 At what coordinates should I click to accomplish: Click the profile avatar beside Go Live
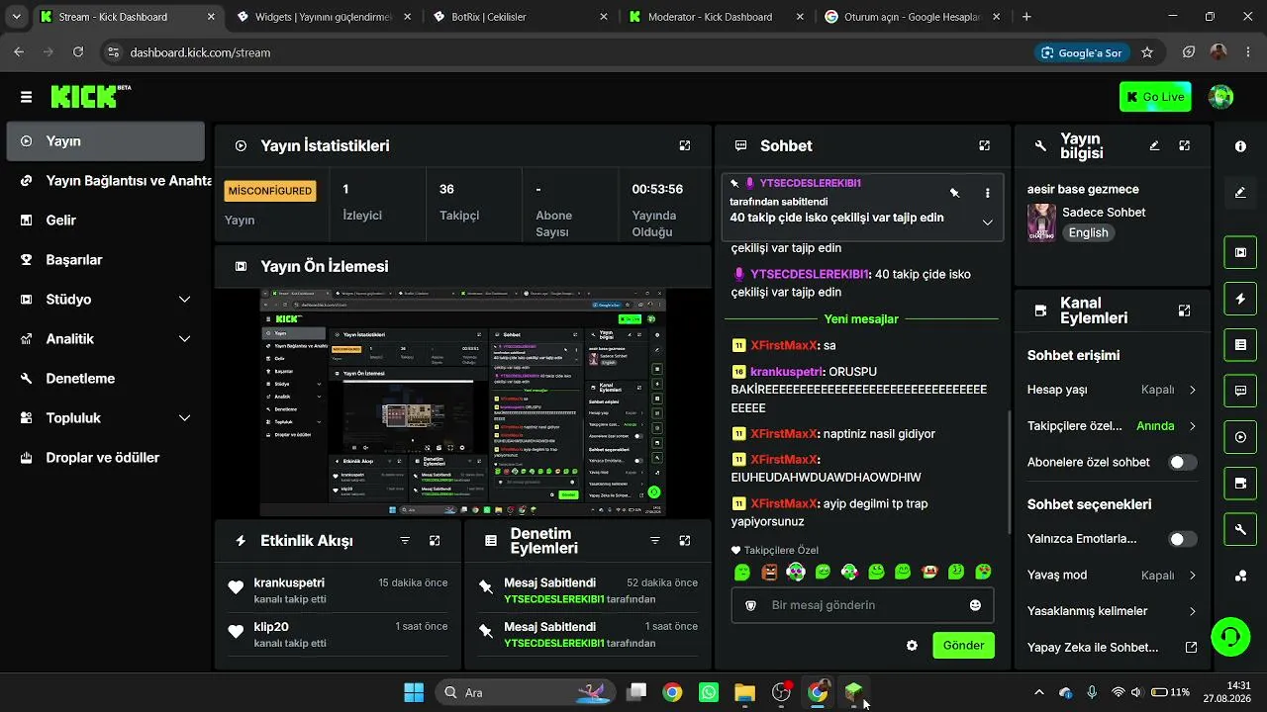click(1221, 97)
